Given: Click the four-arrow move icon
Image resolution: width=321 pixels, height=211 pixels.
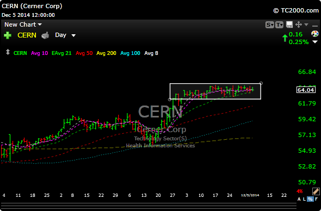Looking at the screenshot, I should coord(299,24).
